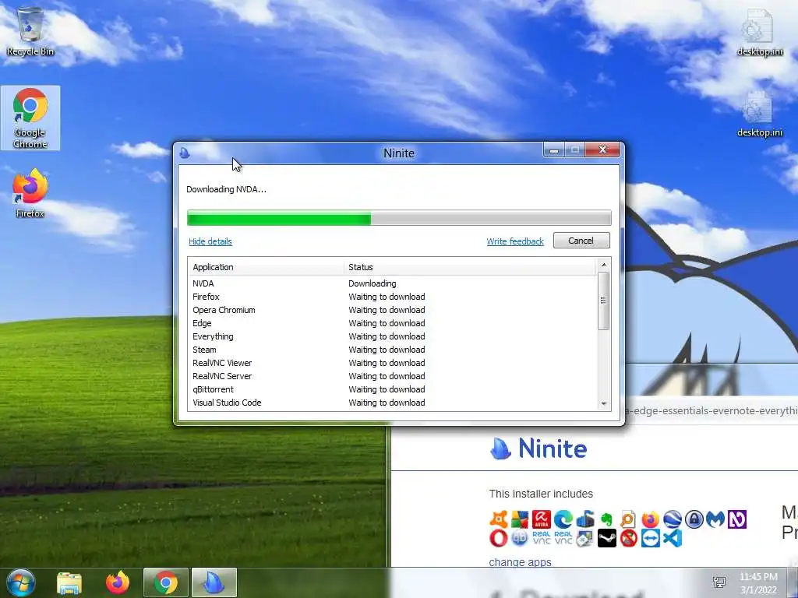Select the Google Chrome desktop shortcut
798x598 pixels.
tap(30, 118)
